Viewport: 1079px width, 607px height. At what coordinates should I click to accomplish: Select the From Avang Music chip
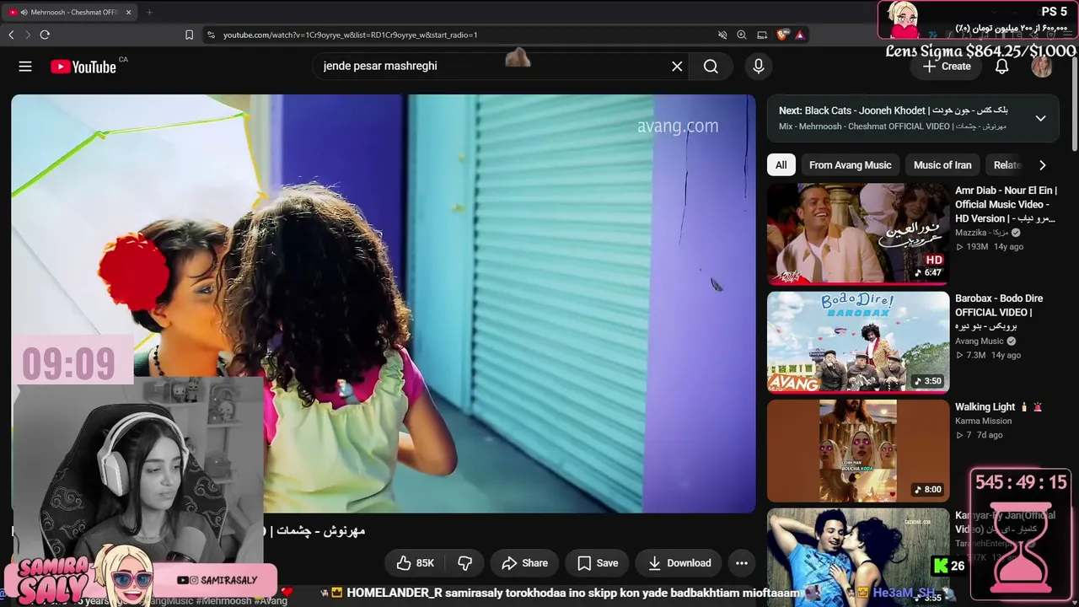pyautogui.click(x=850, y=165)
